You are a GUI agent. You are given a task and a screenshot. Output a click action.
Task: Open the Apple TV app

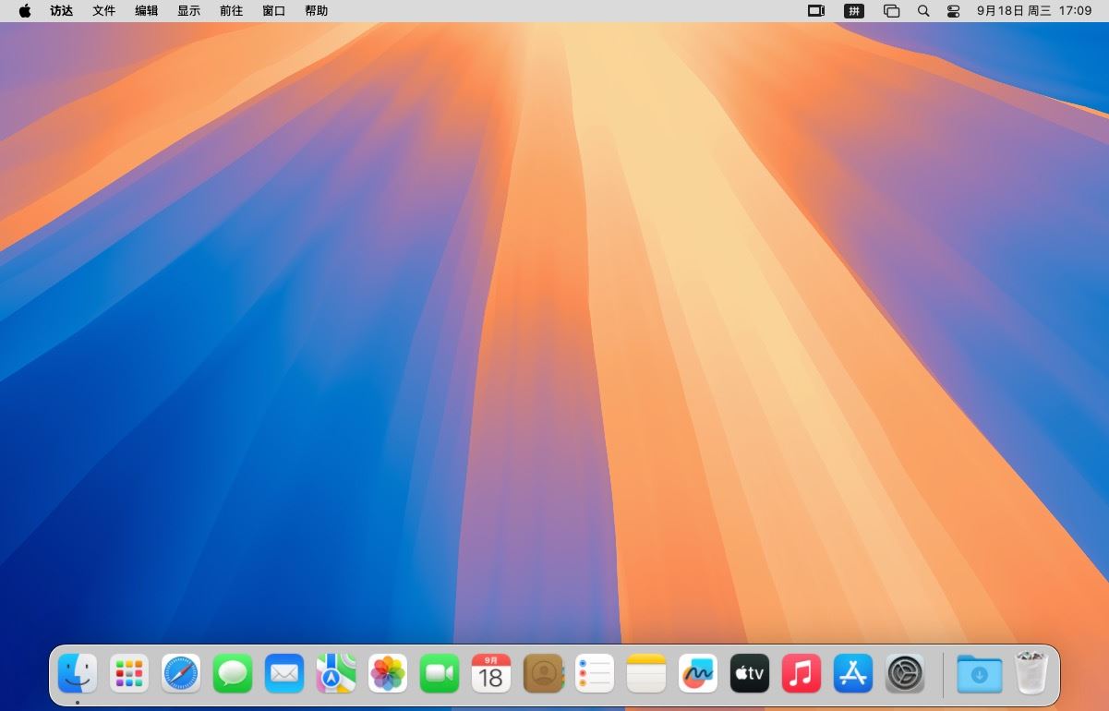[750, 673]
